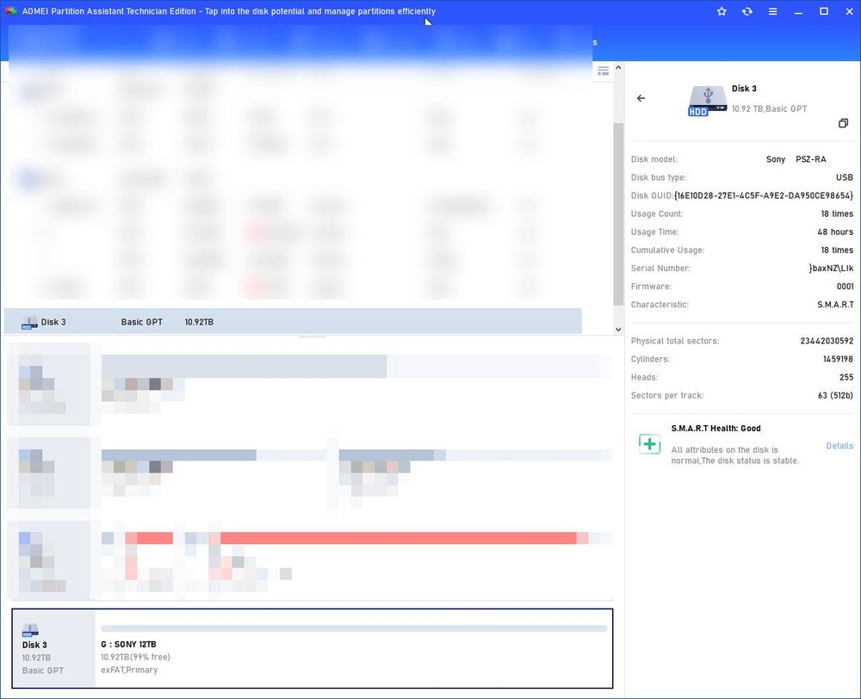Screen dimensions: 861x699
Task: Click the disk list vertical scrollbar thumb
Action: pyautogui.click(x=617, y=213)
